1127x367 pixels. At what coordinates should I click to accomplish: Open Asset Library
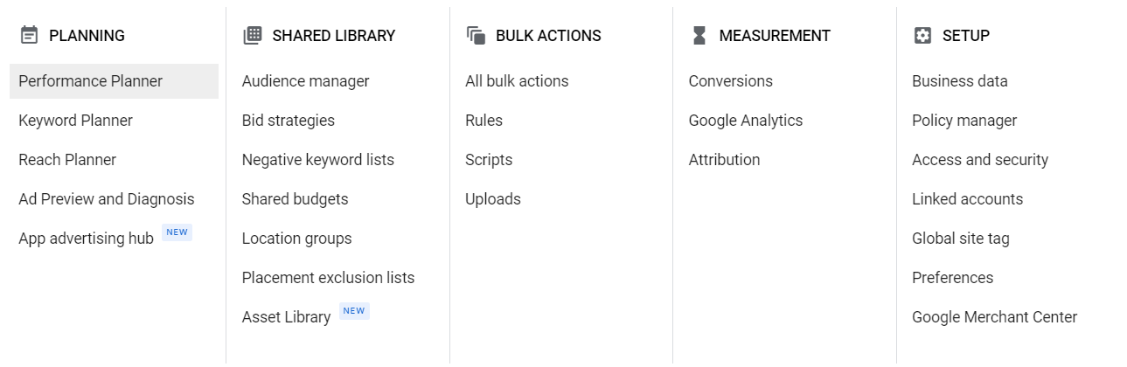(287, 317)
